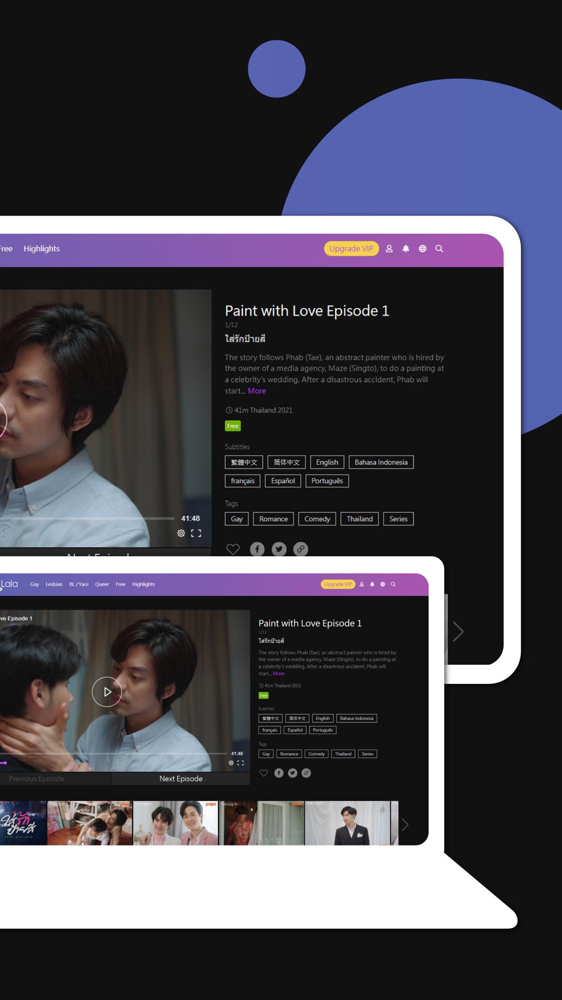
Task: Open Romance tag in tablet window
Action: coord(273,519)
